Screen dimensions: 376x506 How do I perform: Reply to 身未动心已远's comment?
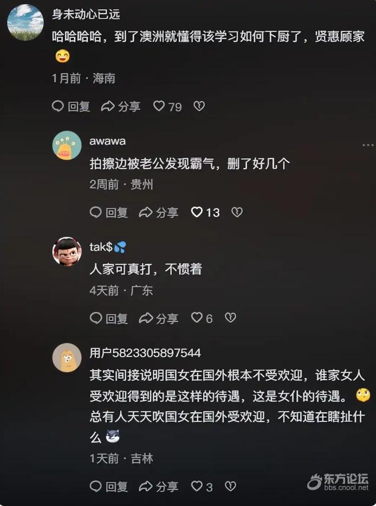coord(70,106)
